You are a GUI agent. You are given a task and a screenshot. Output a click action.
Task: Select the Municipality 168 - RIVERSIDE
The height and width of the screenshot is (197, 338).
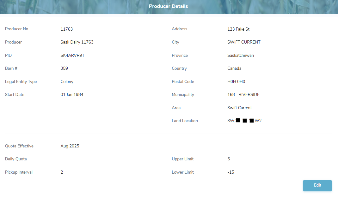243,94
